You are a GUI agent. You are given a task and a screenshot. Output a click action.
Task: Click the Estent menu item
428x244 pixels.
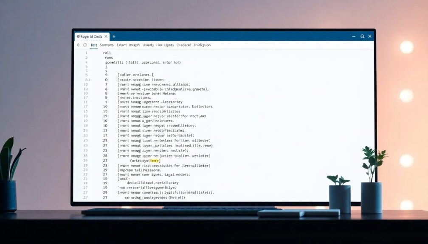point(121,45)
